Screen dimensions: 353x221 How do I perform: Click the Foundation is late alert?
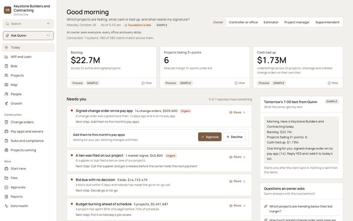[x=138, y=25]
